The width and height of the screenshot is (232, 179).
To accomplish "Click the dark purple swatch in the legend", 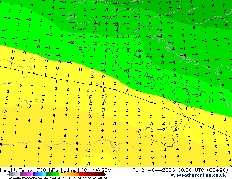I will pyautogui.click(x=22, y=175).
